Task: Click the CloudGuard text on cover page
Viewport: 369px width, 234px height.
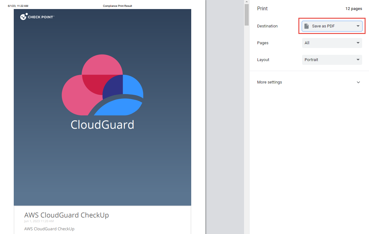Action: pos(102,125)
